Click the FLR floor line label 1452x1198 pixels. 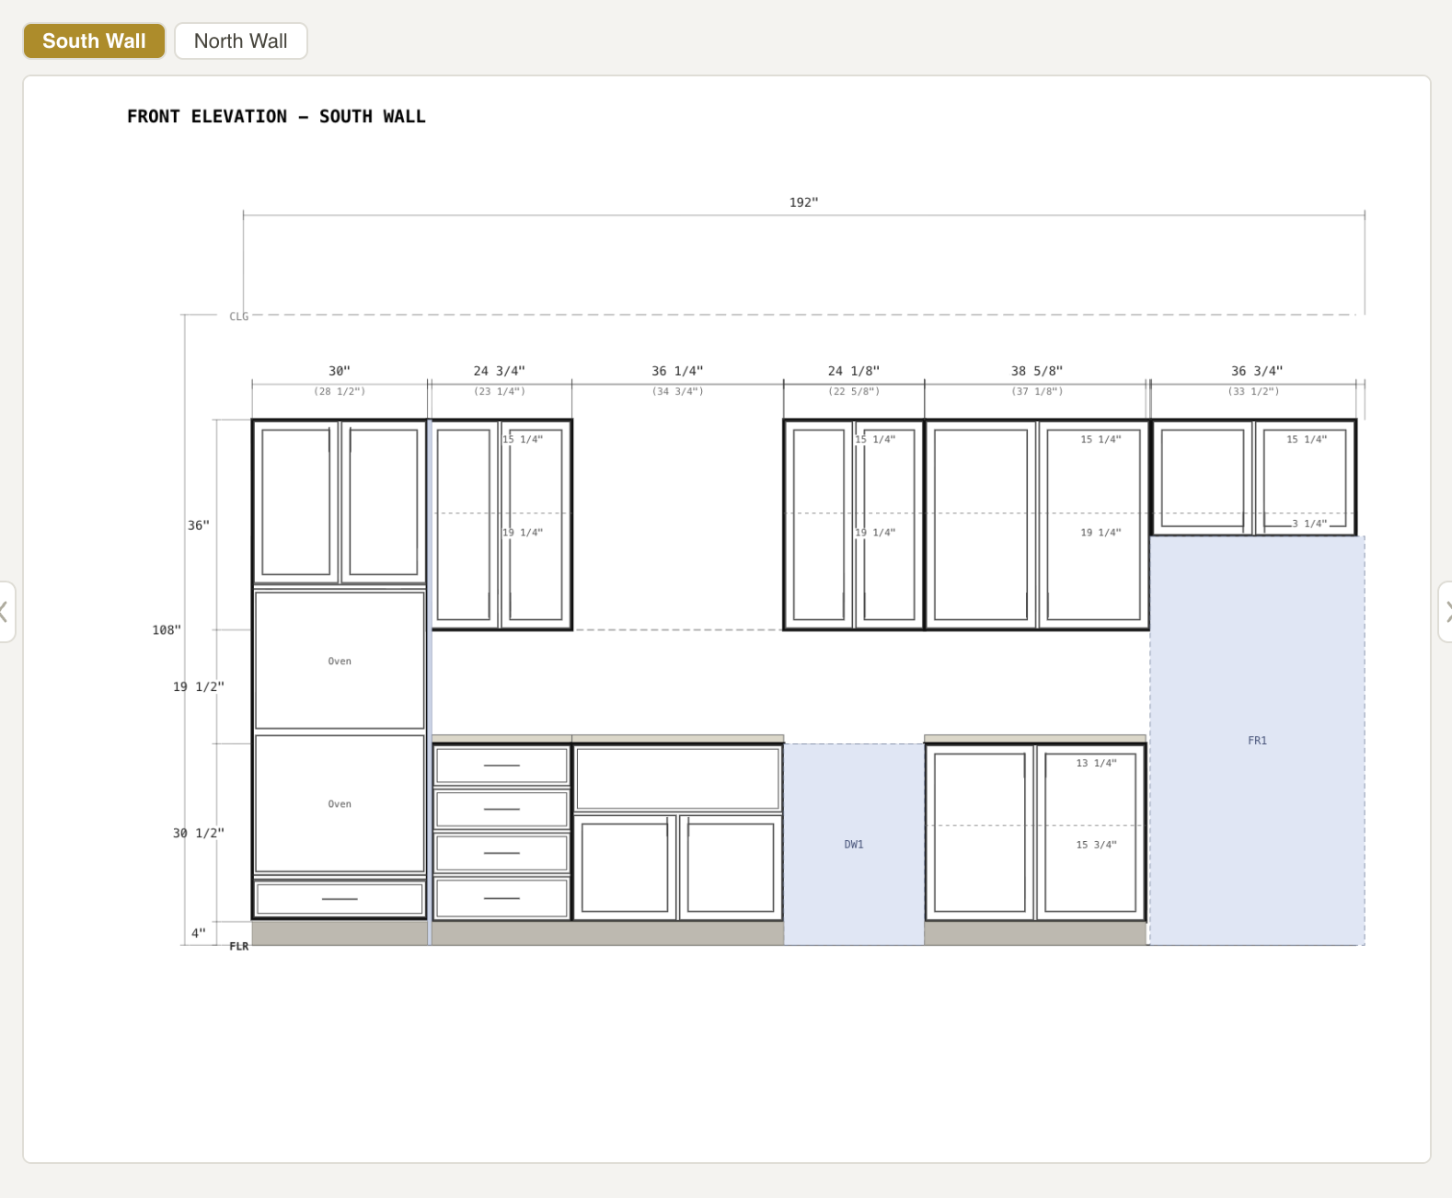(x=238, y=946)
